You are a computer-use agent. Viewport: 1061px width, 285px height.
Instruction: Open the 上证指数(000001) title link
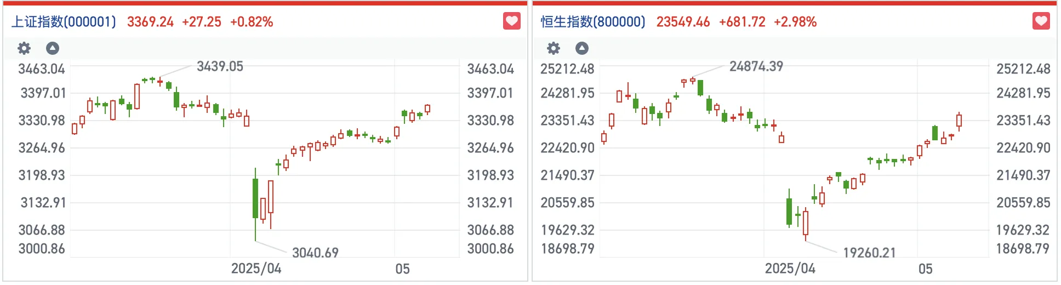pos(64,22)
